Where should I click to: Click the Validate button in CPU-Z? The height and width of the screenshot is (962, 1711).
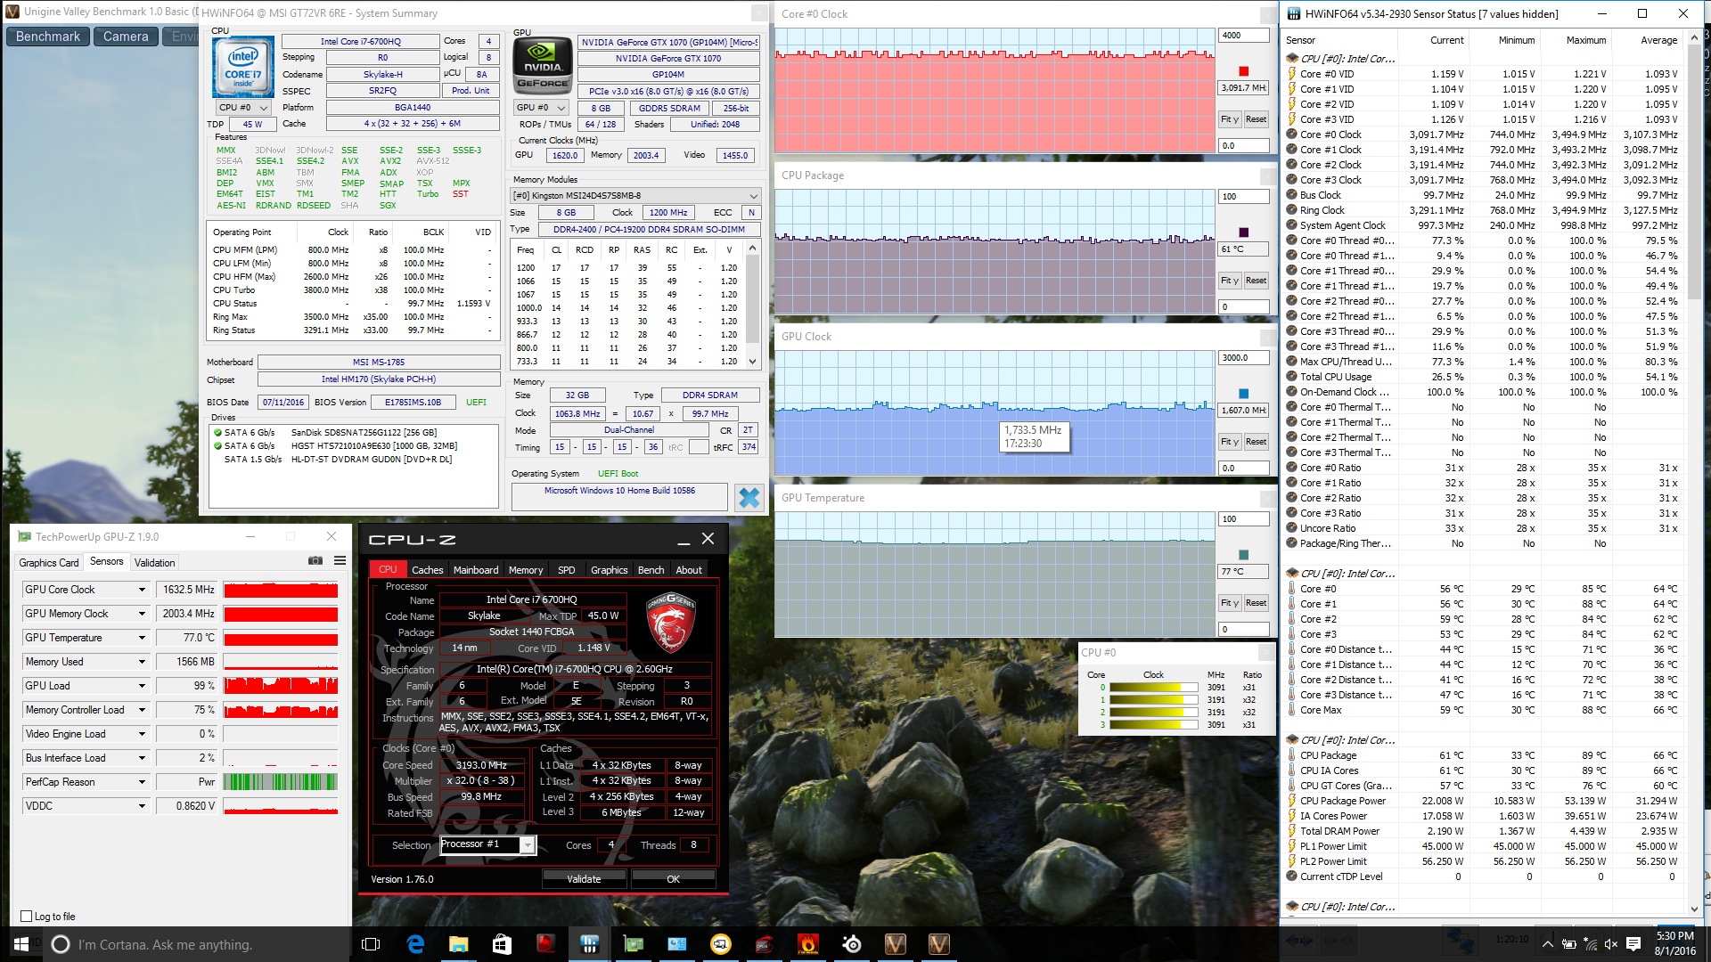pos(585,879)
